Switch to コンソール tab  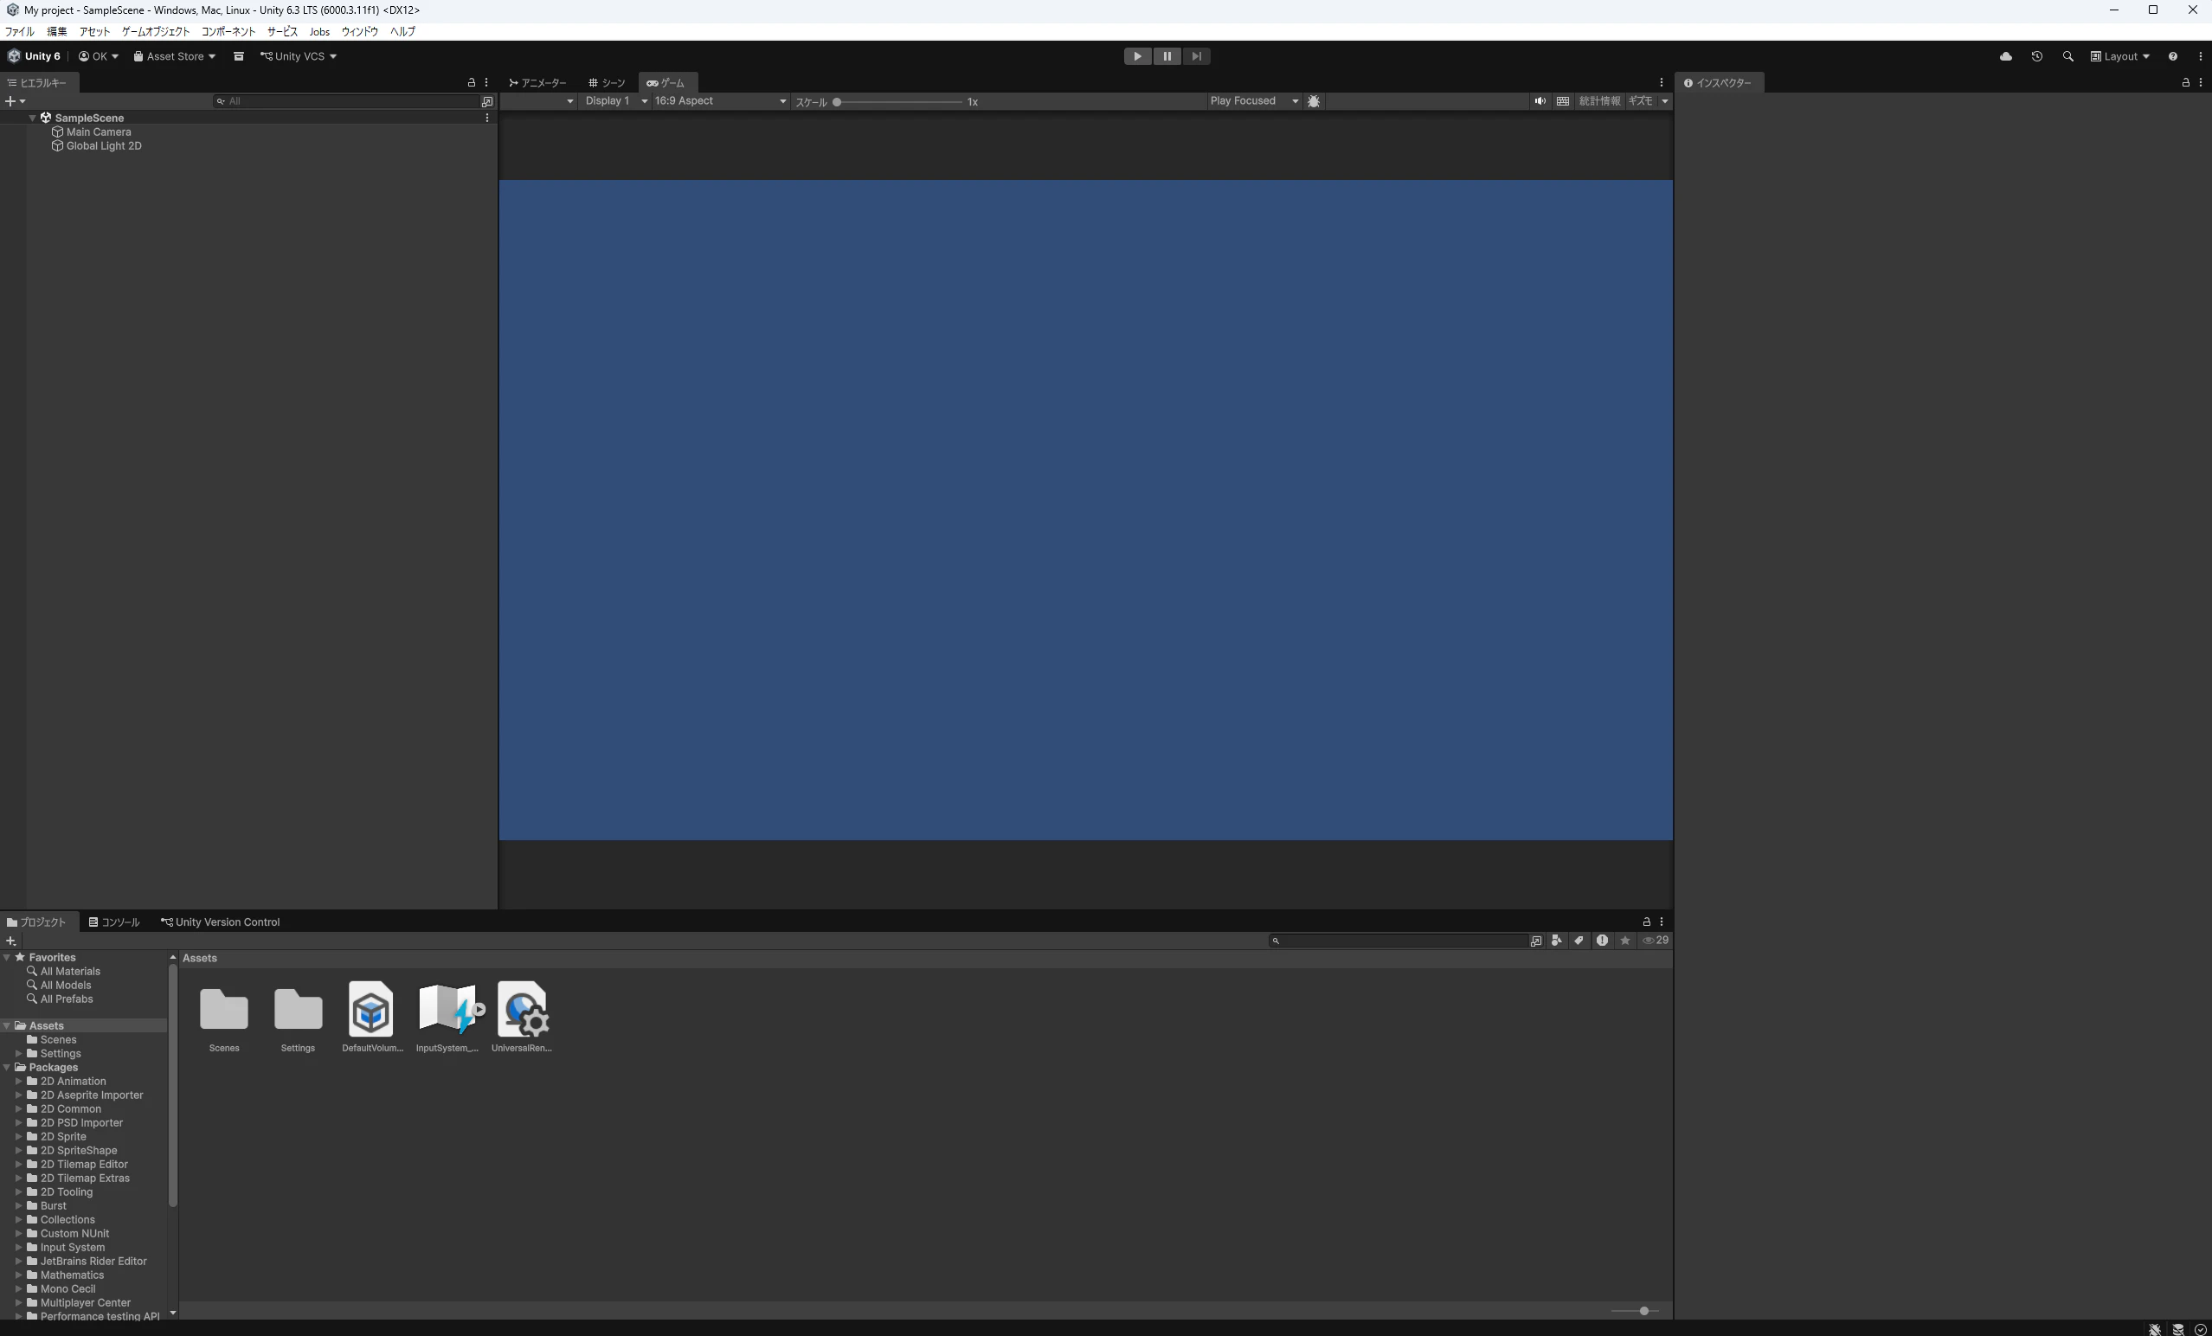[x=114, y=922]
